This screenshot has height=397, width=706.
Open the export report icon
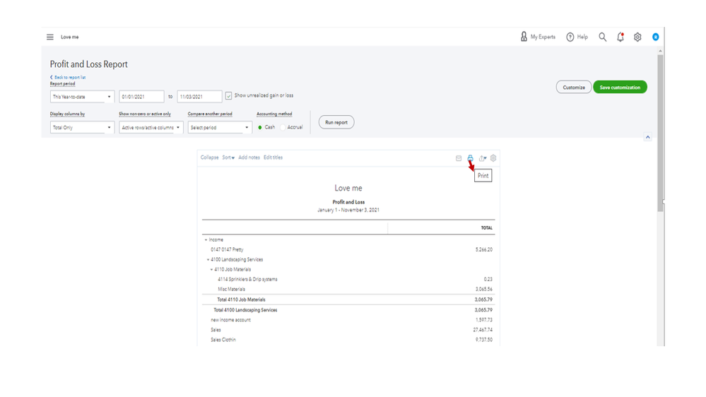pos(482,158)
